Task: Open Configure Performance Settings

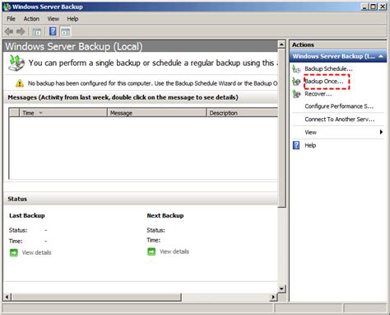Action: point(339,106)
